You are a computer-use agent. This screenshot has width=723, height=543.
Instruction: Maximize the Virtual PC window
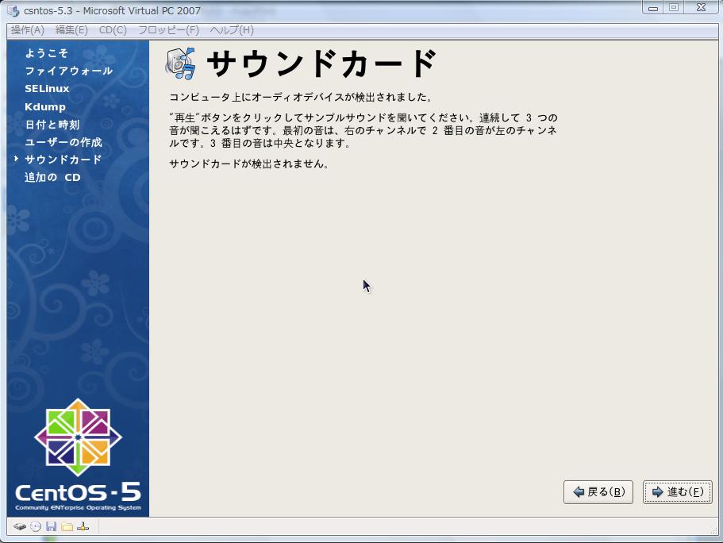click(x=674, y=8)
